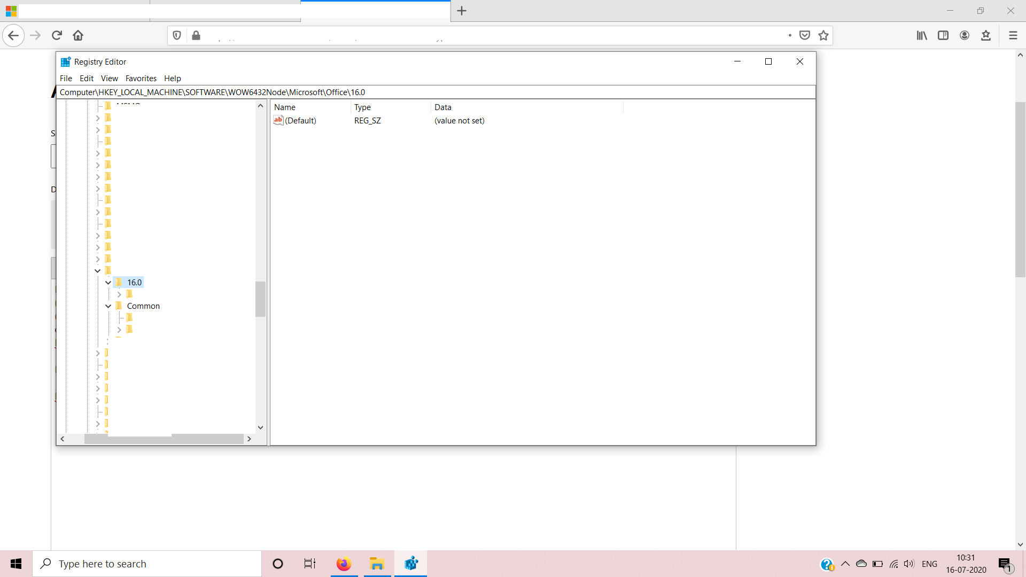Open File Explorer from the taskbar

[x=377, y=564]
